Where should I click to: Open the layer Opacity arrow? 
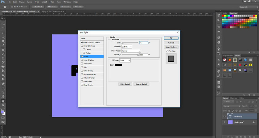tap(256, 106)
